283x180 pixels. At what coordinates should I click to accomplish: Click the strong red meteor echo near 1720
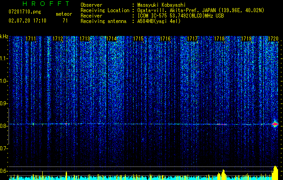[275, 124]
